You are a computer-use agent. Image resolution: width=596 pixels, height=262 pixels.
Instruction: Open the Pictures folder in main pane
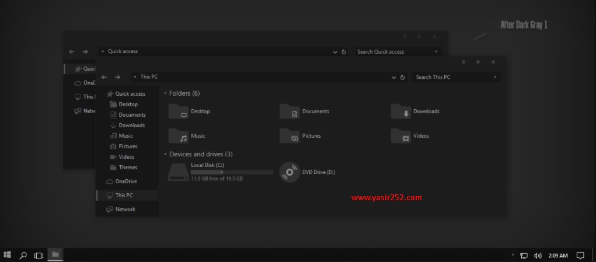coord(290,136)
